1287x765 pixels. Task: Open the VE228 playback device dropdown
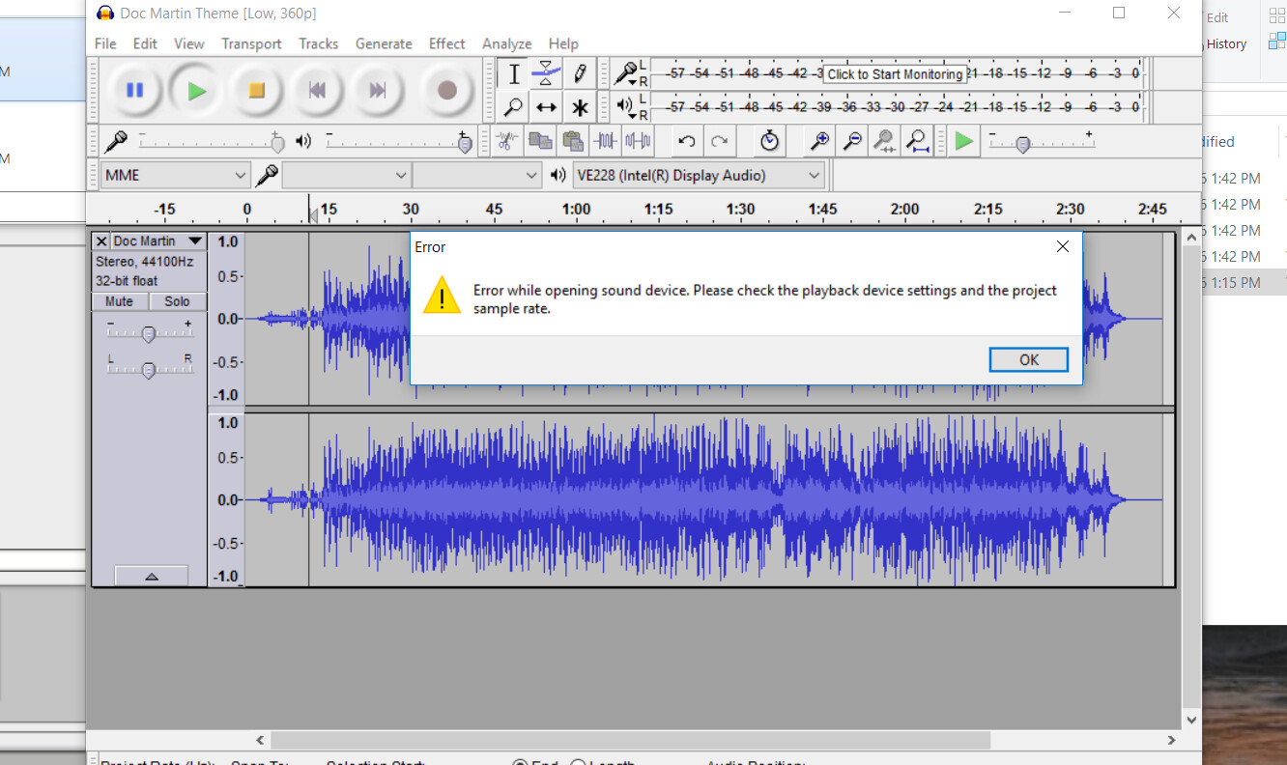pos(698,175)
